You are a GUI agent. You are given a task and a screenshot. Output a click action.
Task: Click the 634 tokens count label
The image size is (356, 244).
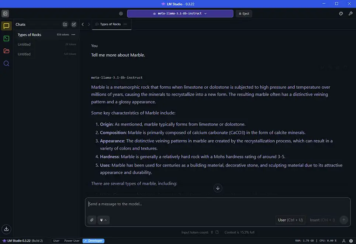pos(63,35)
